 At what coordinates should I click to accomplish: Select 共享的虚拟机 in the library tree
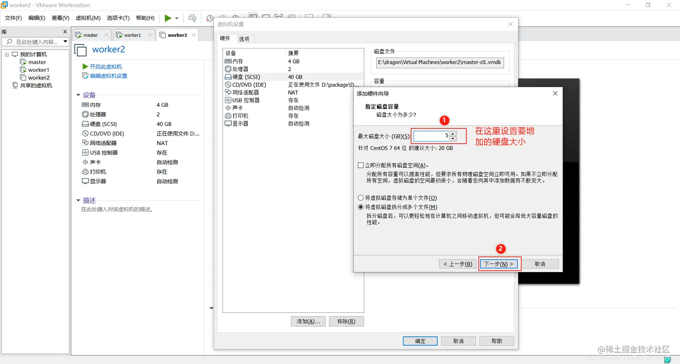coord(36,85)
